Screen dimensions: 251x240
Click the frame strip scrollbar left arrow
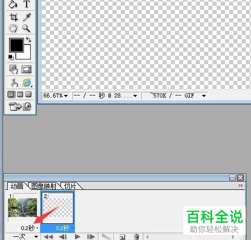147,237
